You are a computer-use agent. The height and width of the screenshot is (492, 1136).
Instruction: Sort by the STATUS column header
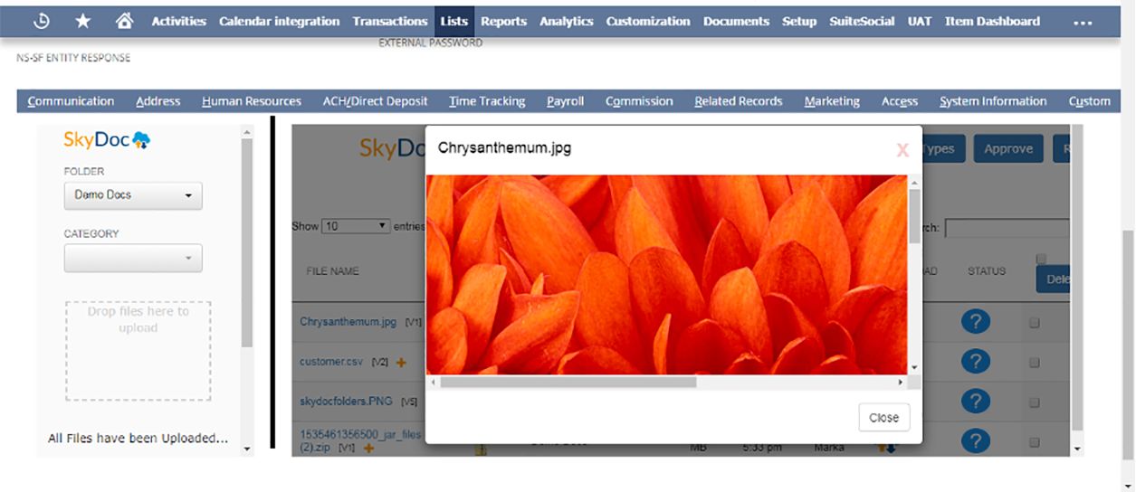tap(987, 271)
